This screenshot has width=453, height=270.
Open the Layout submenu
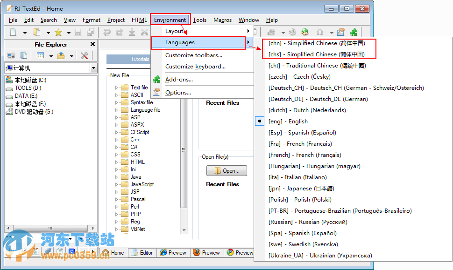click(202, 31)
